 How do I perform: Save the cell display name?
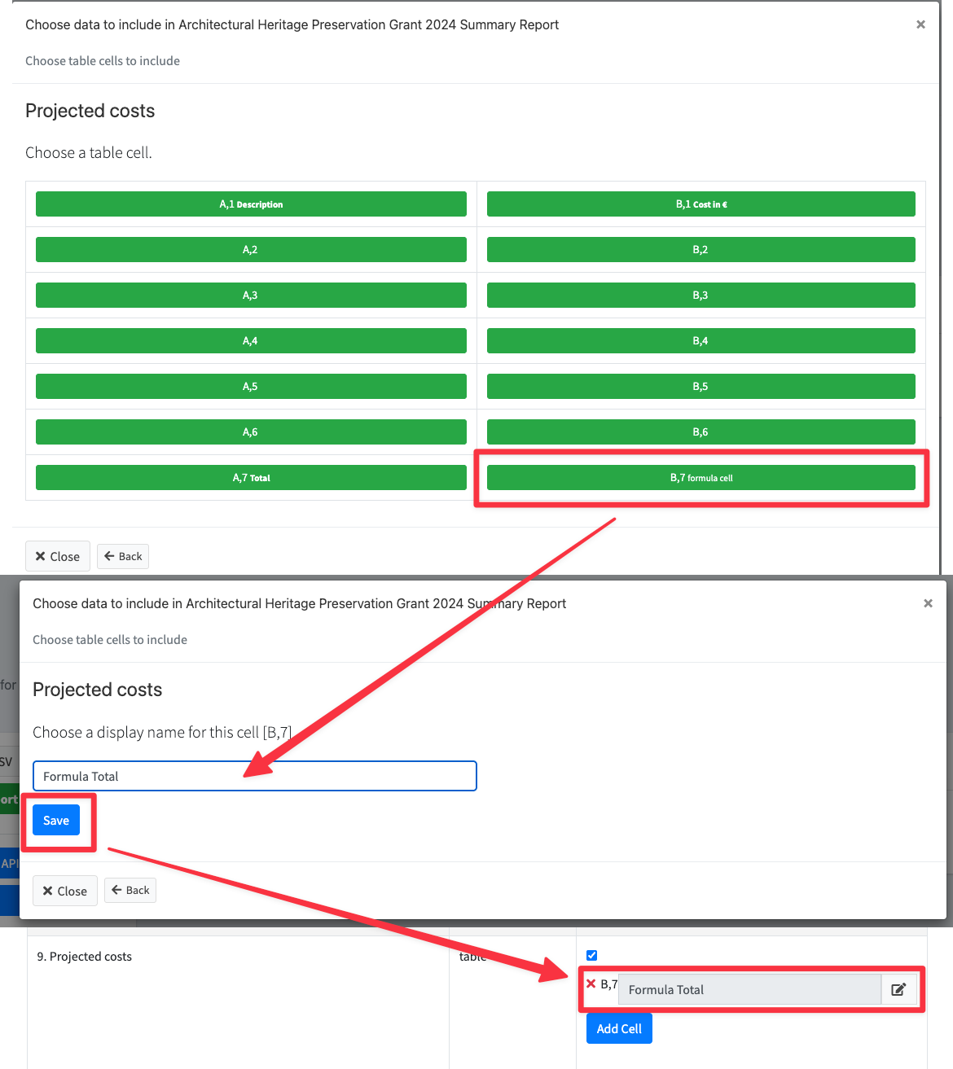click(x=56, y=821)
